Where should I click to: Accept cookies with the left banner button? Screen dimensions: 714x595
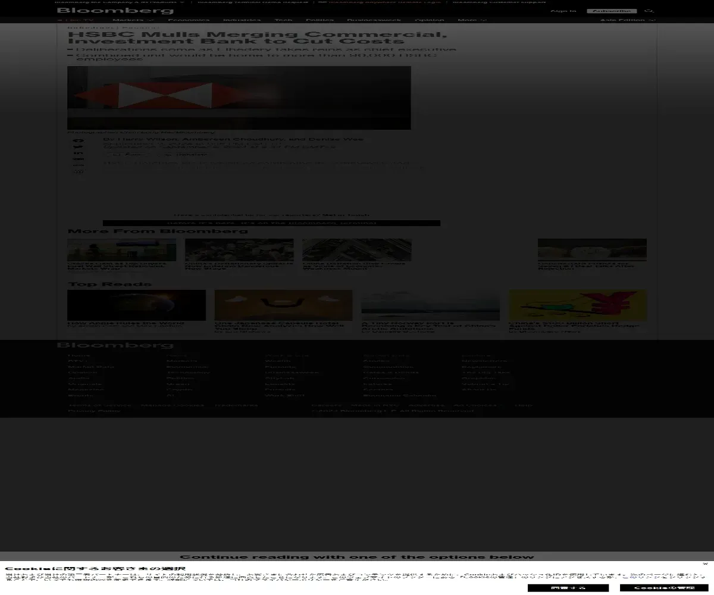568,588
